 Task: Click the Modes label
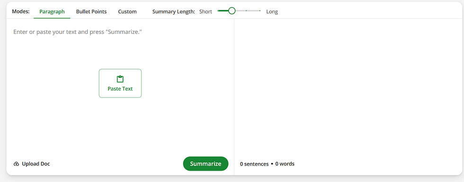tap(21, 11)
